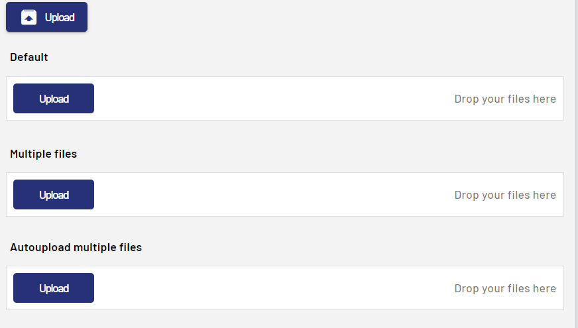Click empty middle of Multiple files drop zone
The height and width of the screenshot is (328, 578).
click(272, 195)
